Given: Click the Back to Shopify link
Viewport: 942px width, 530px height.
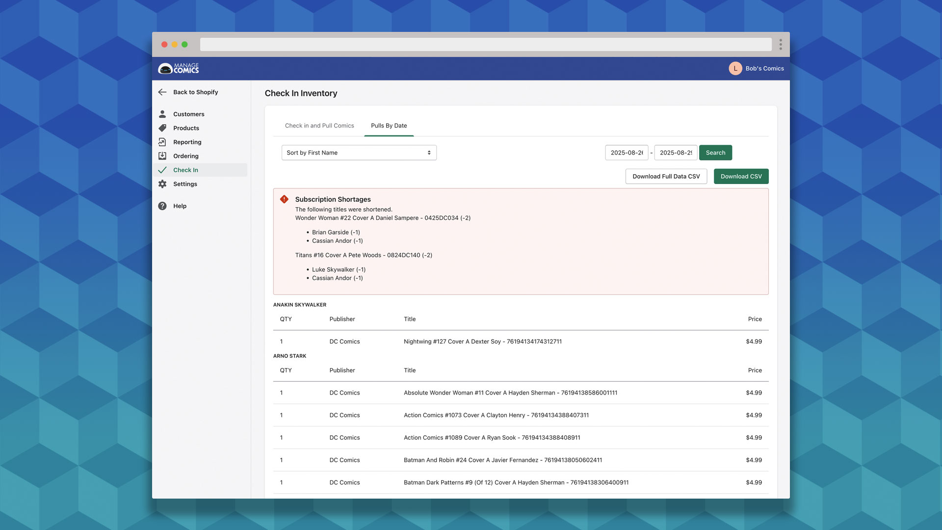Looking at the screenshot, I should point(196,92).
